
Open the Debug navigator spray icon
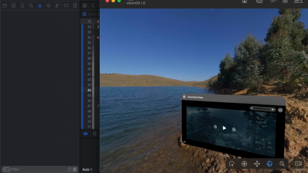[57, 5]
